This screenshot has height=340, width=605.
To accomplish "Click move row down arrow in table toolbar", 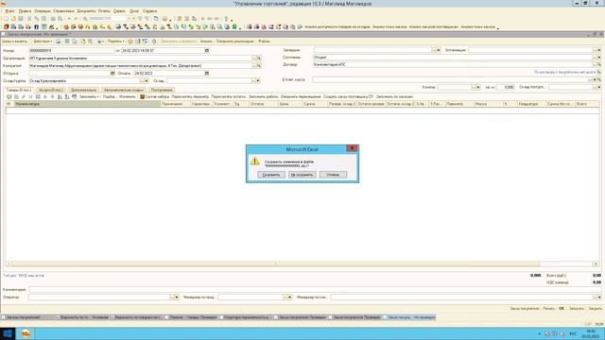I will [53, 96].
